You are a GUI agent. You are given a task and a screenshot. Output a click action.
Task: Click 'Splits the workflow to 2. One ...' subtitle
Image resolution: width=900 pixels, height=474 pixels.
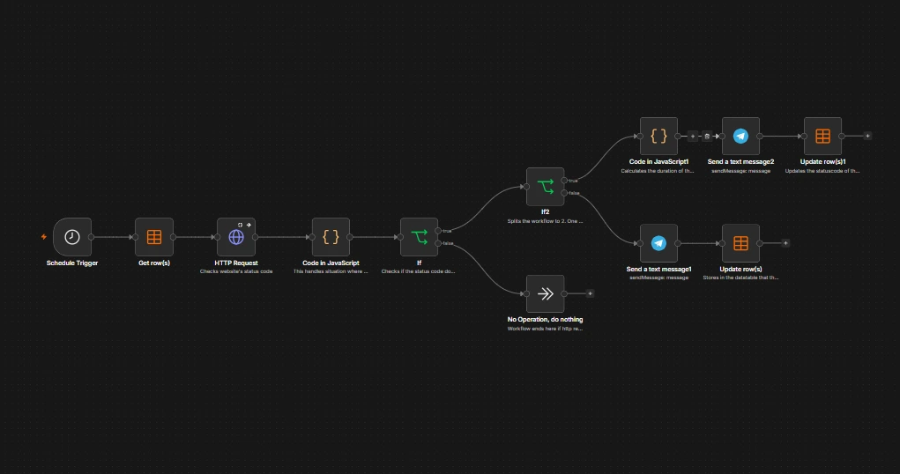click(546, 221)
